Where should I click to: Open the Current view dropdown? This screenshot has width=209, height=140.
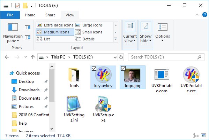pyautogui.click(x=130, y=35)
